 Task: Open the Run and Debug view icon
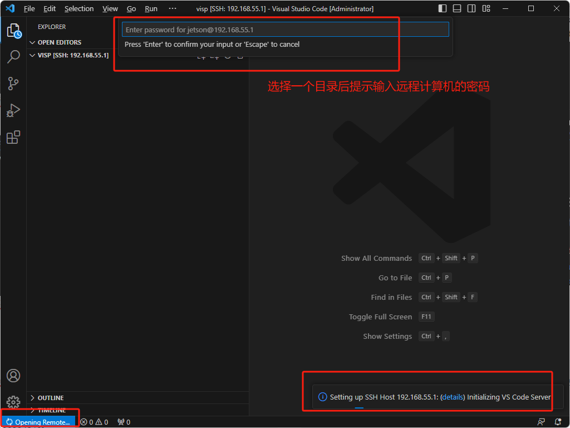[13, 110]
